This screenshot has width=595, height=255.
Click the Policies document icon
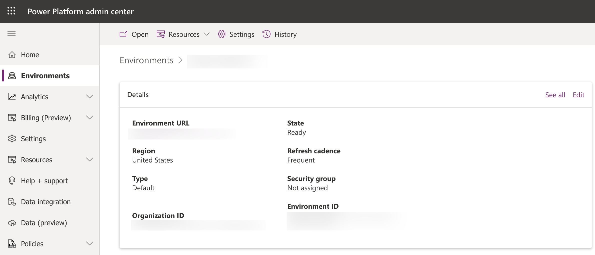[x=12, y=244]
